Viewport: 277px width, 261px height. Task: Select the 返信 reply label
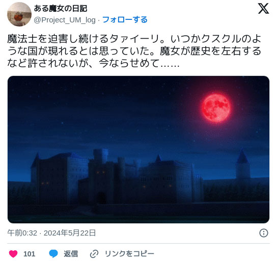pos(71,254)
